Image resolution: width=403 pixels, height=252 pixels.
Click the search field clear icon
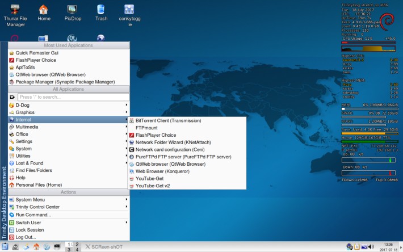[x=12, y=97]
